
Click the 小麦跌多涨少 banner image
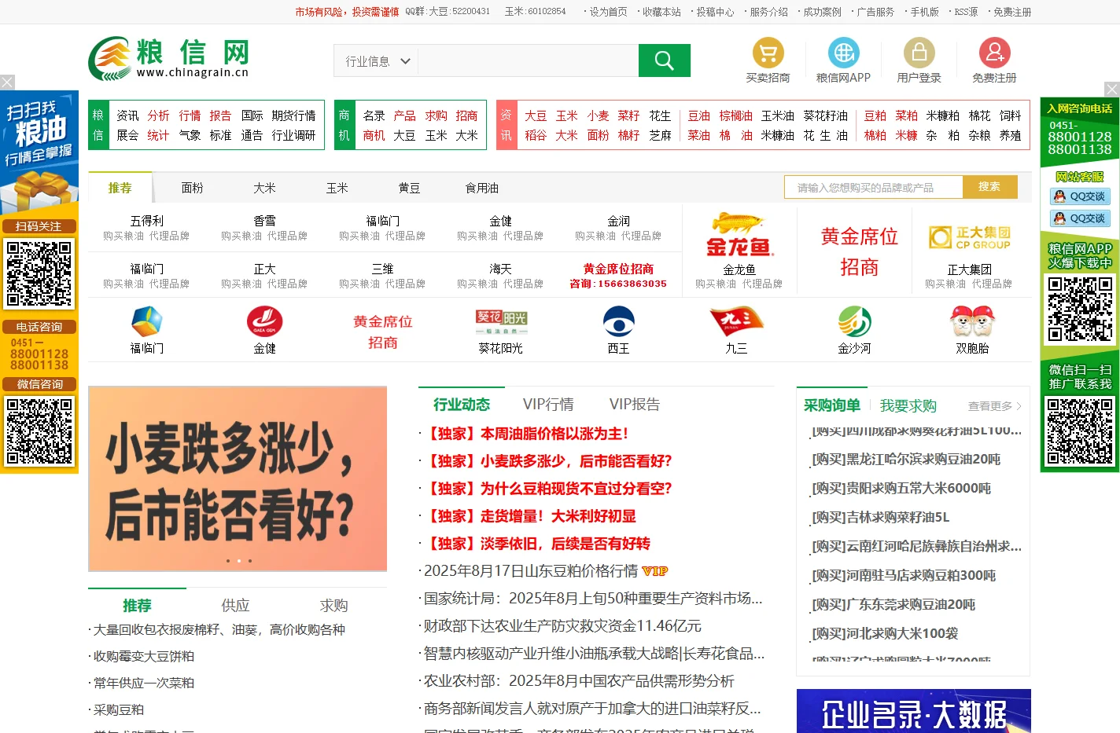(x=238, y=478)
